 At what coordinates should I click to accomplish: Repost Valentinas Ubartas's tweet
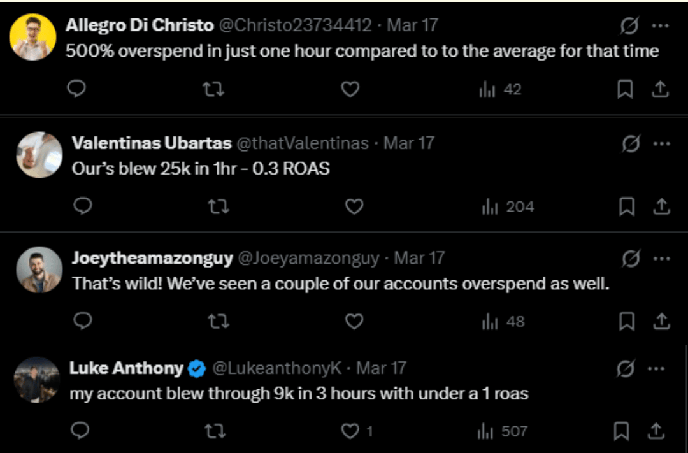(x=219, y=206)
